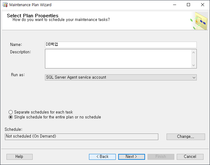The width and height of the screenshot is (210, 165).
Task: Open the Run as dropdown
Action: (121, 77)
